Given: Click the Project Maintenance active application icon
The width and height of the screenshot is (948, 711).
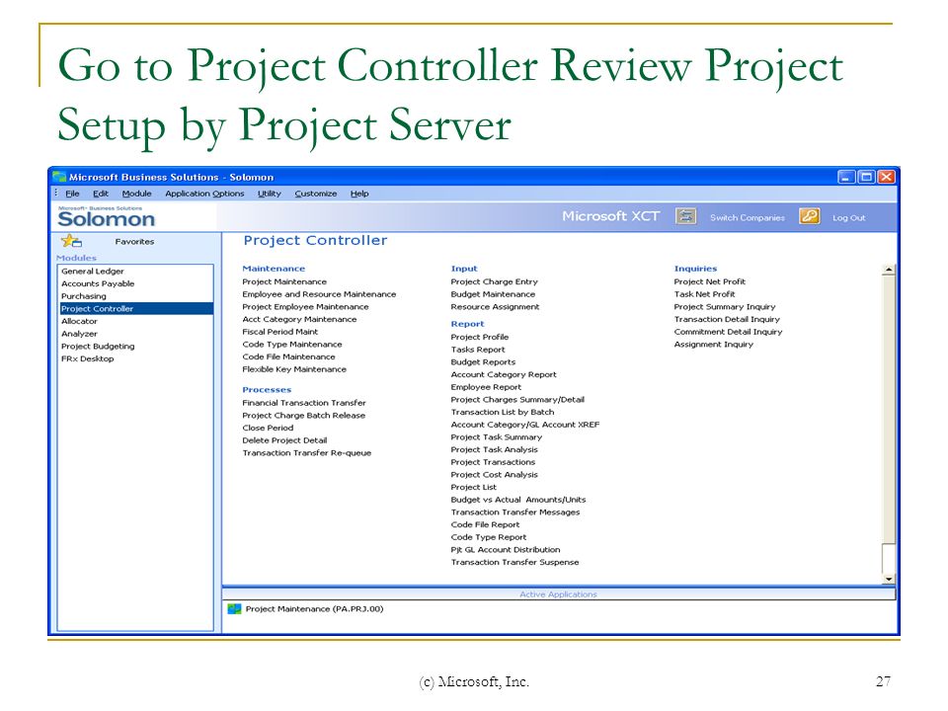Looking at the screenshot, I should [234, 609].
